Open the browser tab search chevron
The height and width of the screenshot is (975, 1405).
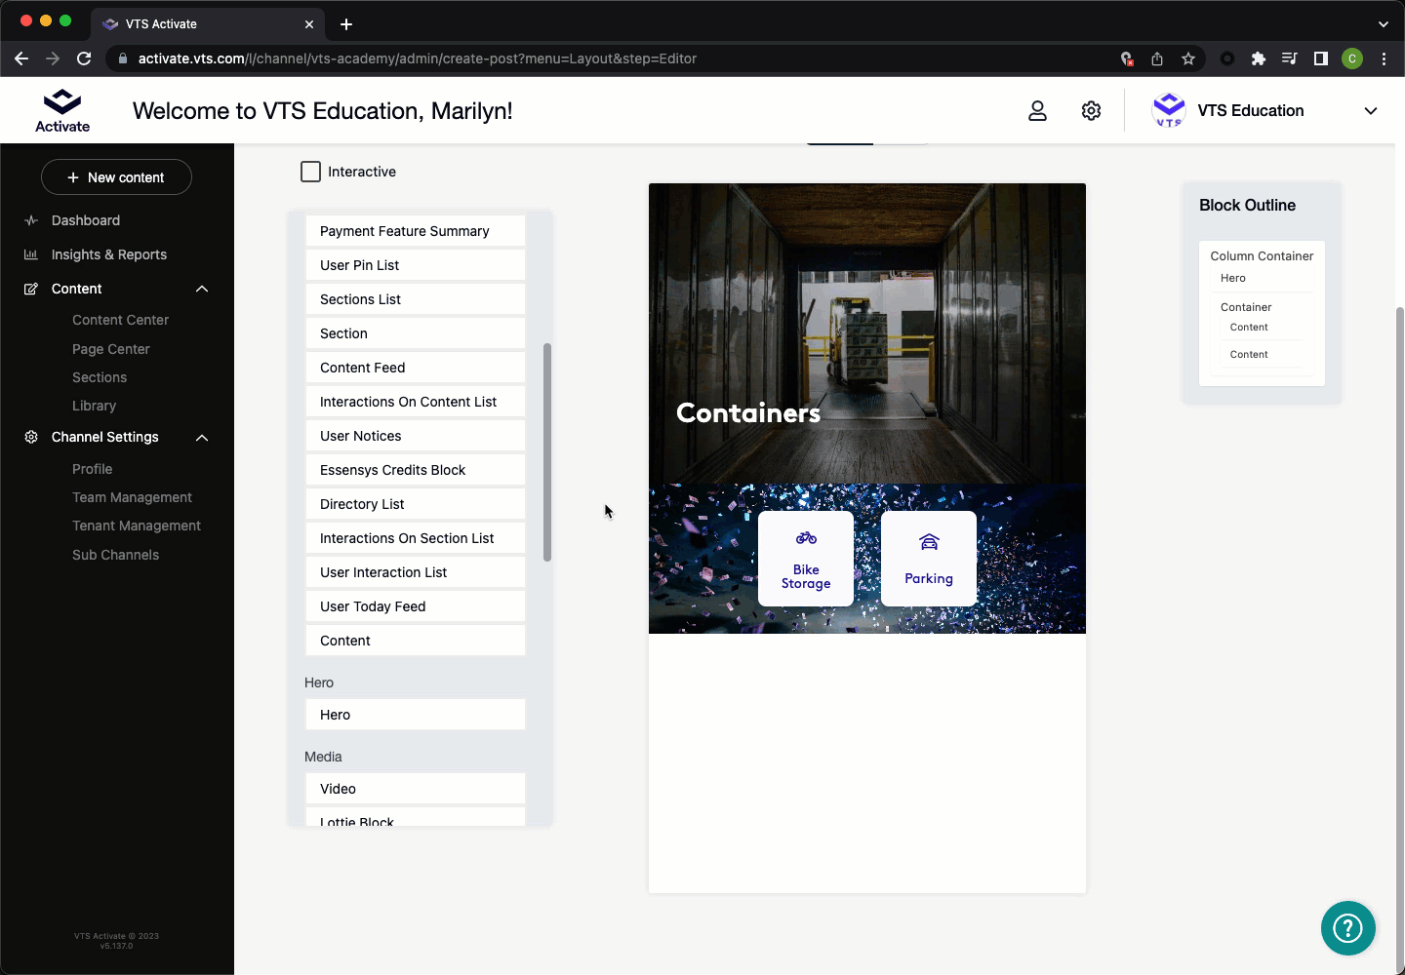[1384, 24]
